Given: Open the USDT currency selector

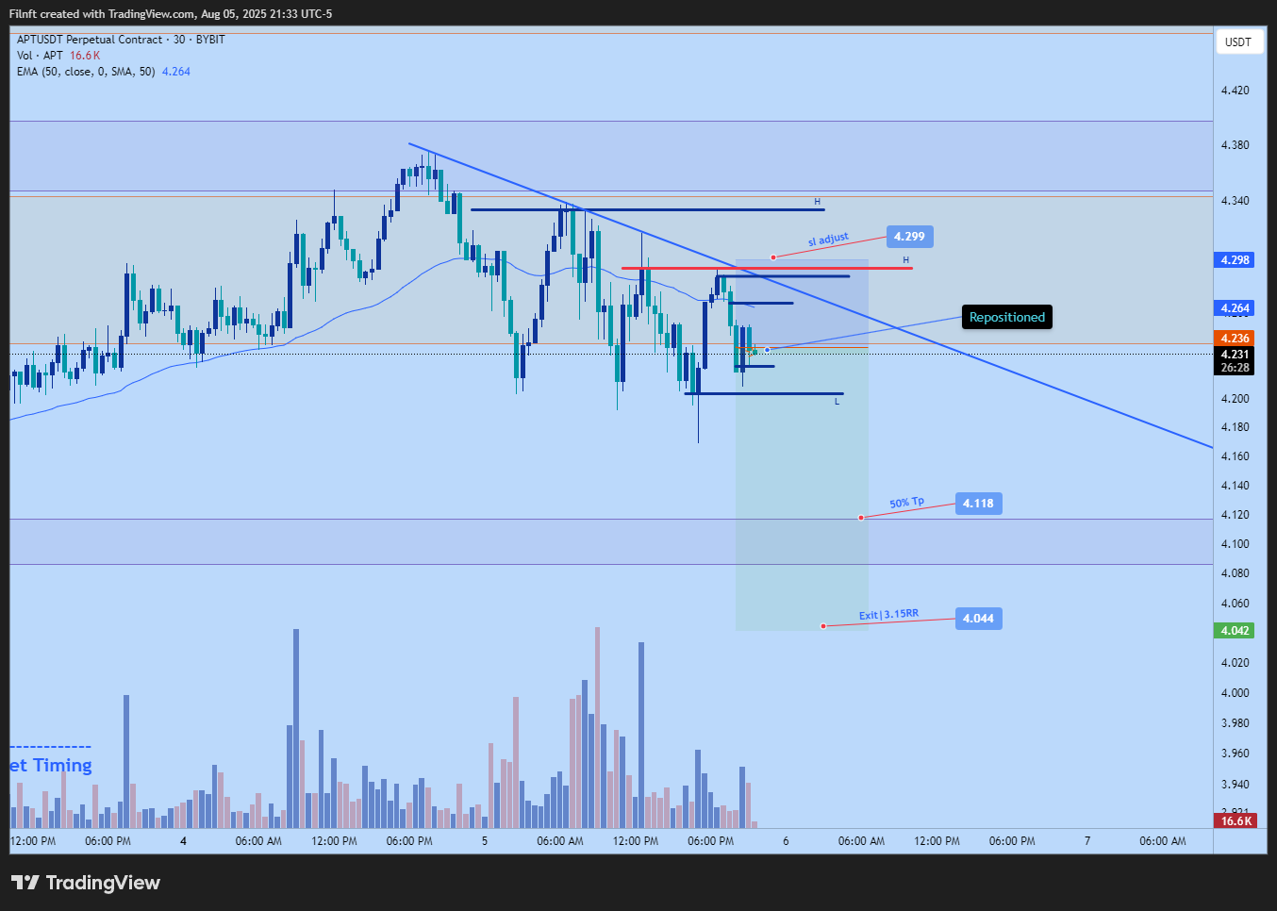Looking at the screenshot, I should click(x=1237, y=41).
